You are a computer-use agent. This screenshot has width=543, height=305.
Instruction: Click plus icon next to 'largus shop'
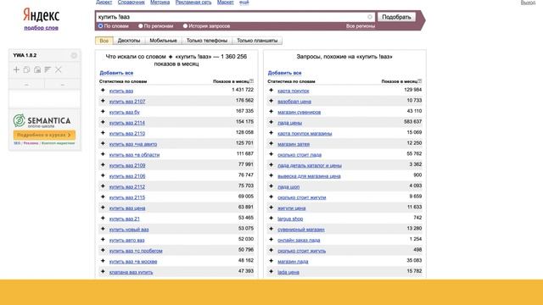point(271,219)
